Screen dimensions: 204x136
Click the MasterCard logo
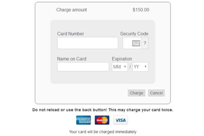coord(102,120)
